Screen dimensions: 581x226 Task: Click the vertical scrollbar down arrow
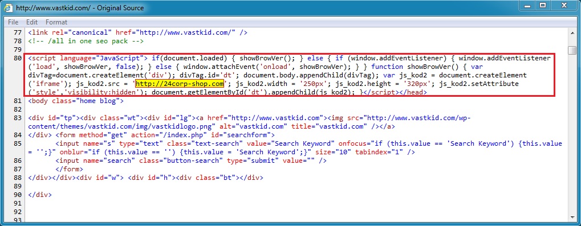573,218
